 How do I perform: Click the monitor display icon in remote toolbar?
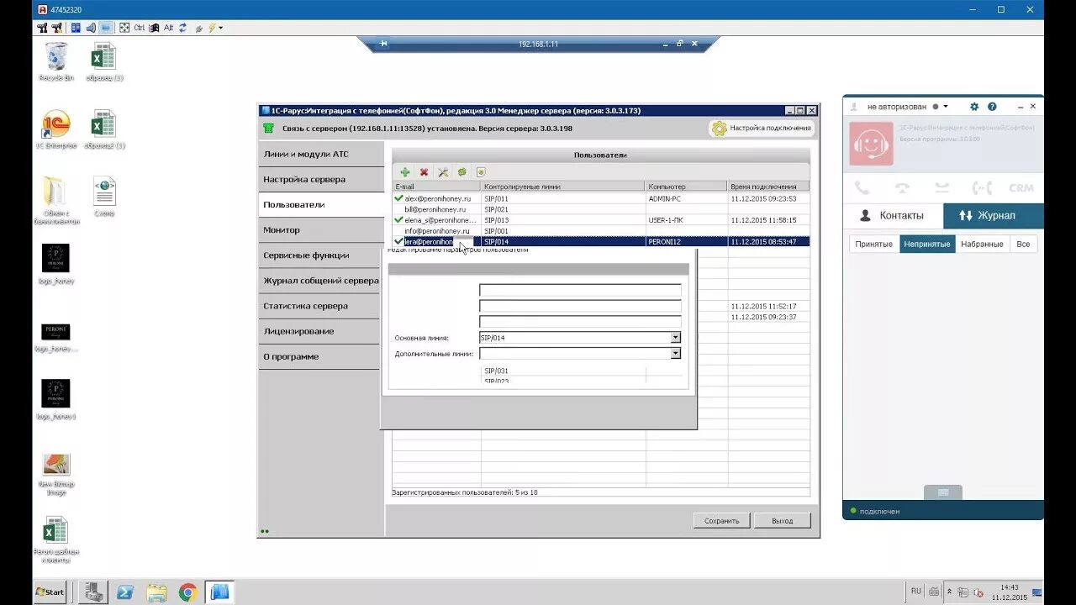pyautogui.click(x=106, y=28)
